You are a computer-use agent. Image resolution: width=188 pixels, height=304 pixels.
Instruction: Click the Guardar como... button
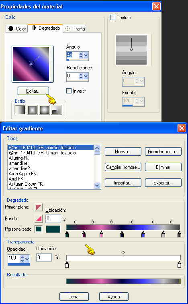[163, 152]
